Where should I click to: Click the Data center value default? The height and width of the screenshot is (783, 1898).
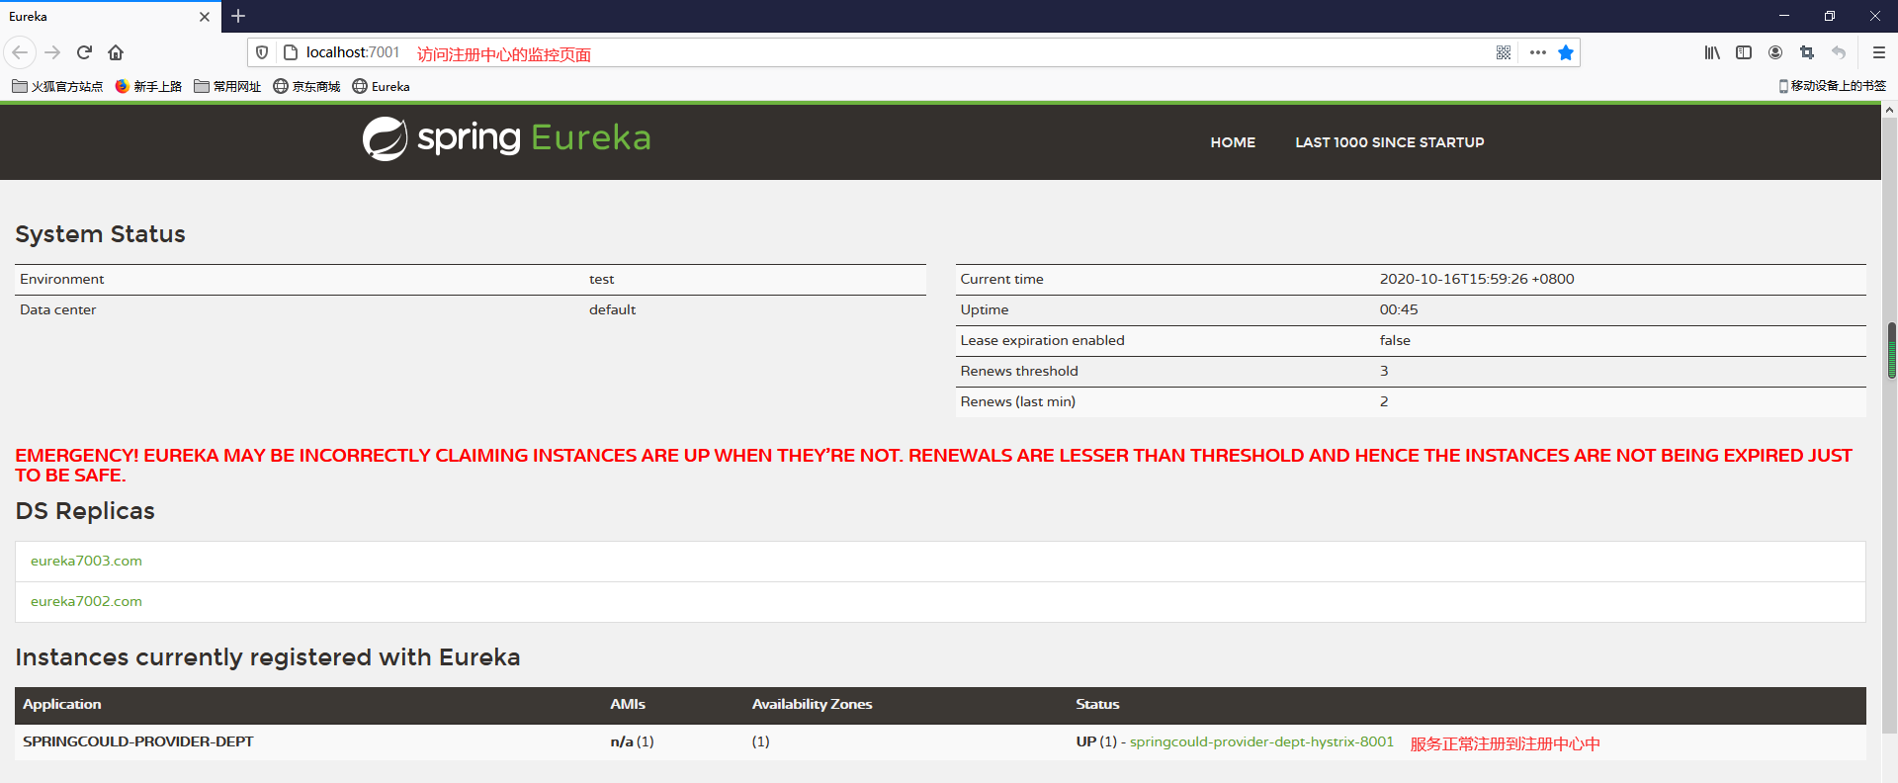pyautogui.click(x=612, y=309)
